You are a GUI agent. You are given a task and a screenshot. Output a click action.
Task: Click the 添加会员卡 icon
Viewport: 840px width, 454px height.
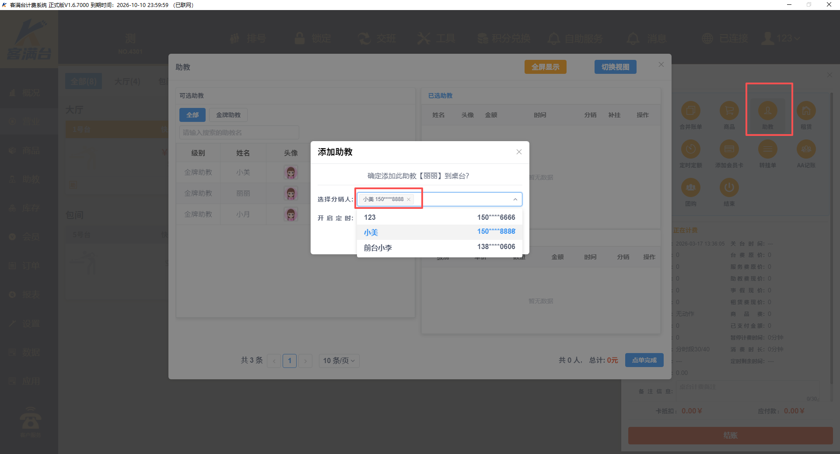[729, 149]
